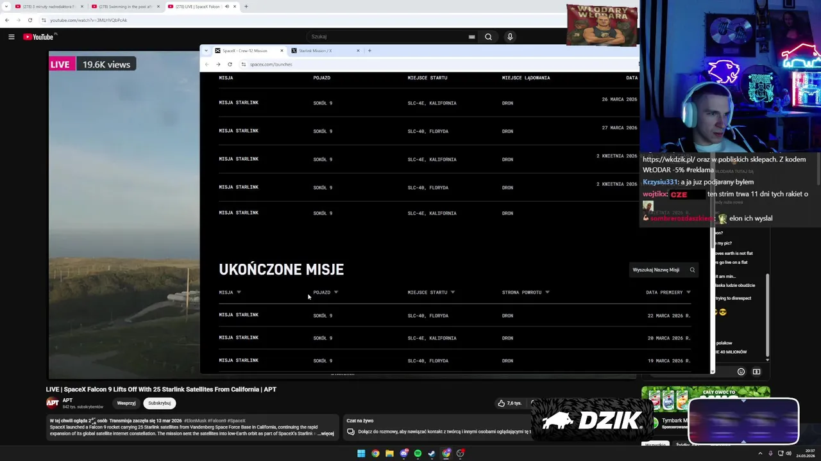Click the live chat super chat icon
The height and width of the screenshot is (461, 821).
[x=756, y=371]
